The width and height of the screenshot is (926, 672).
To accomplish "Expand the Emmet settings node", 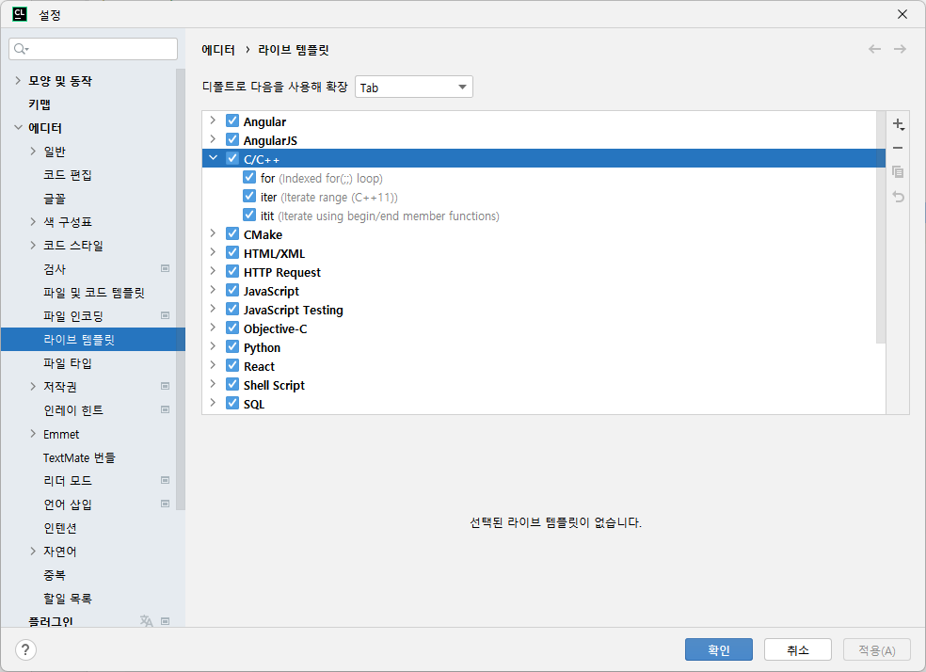I will click(33, 434).
